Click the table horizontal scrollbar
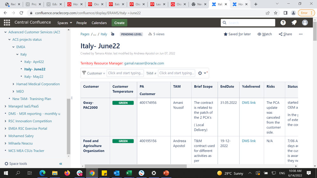Viewport: 317px width, 178px height. coord(135,166)
